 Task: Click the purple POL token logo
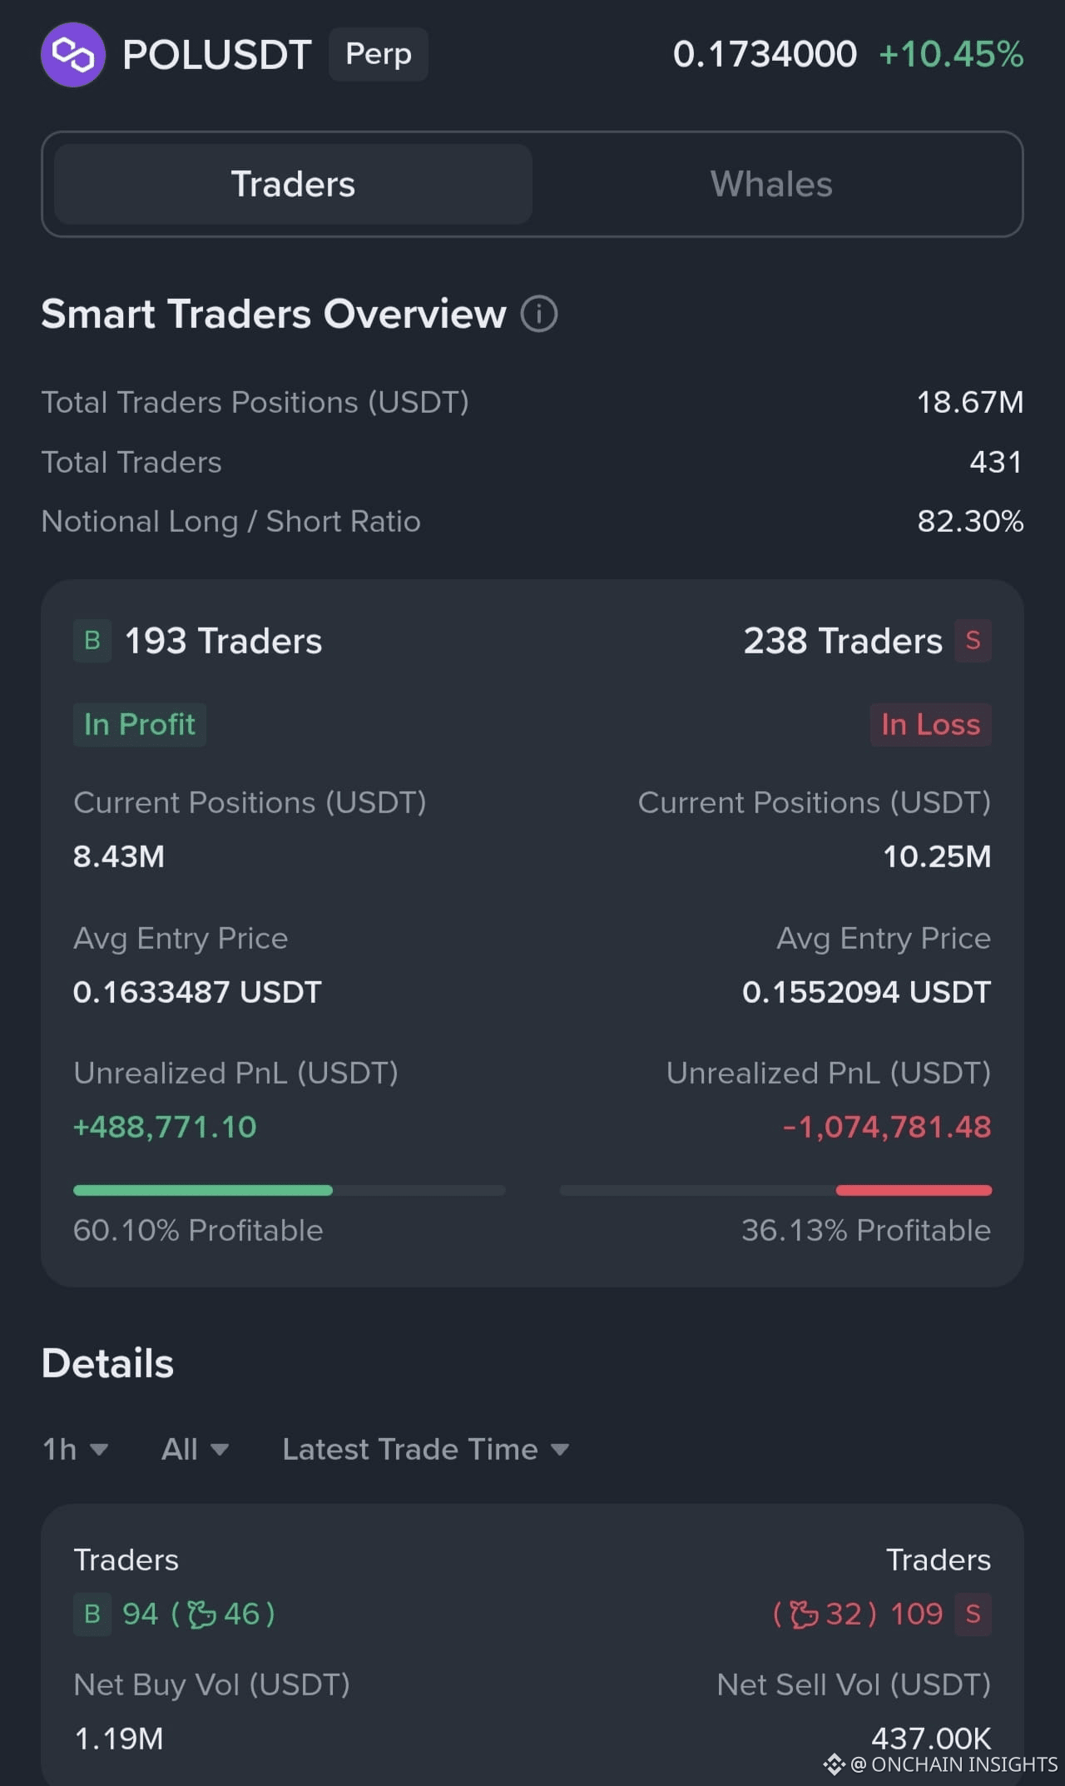click(x=73, y=55)
